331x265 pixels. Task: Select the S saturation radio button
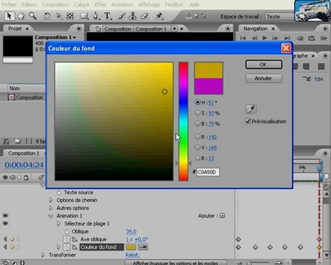click(197, 113)
